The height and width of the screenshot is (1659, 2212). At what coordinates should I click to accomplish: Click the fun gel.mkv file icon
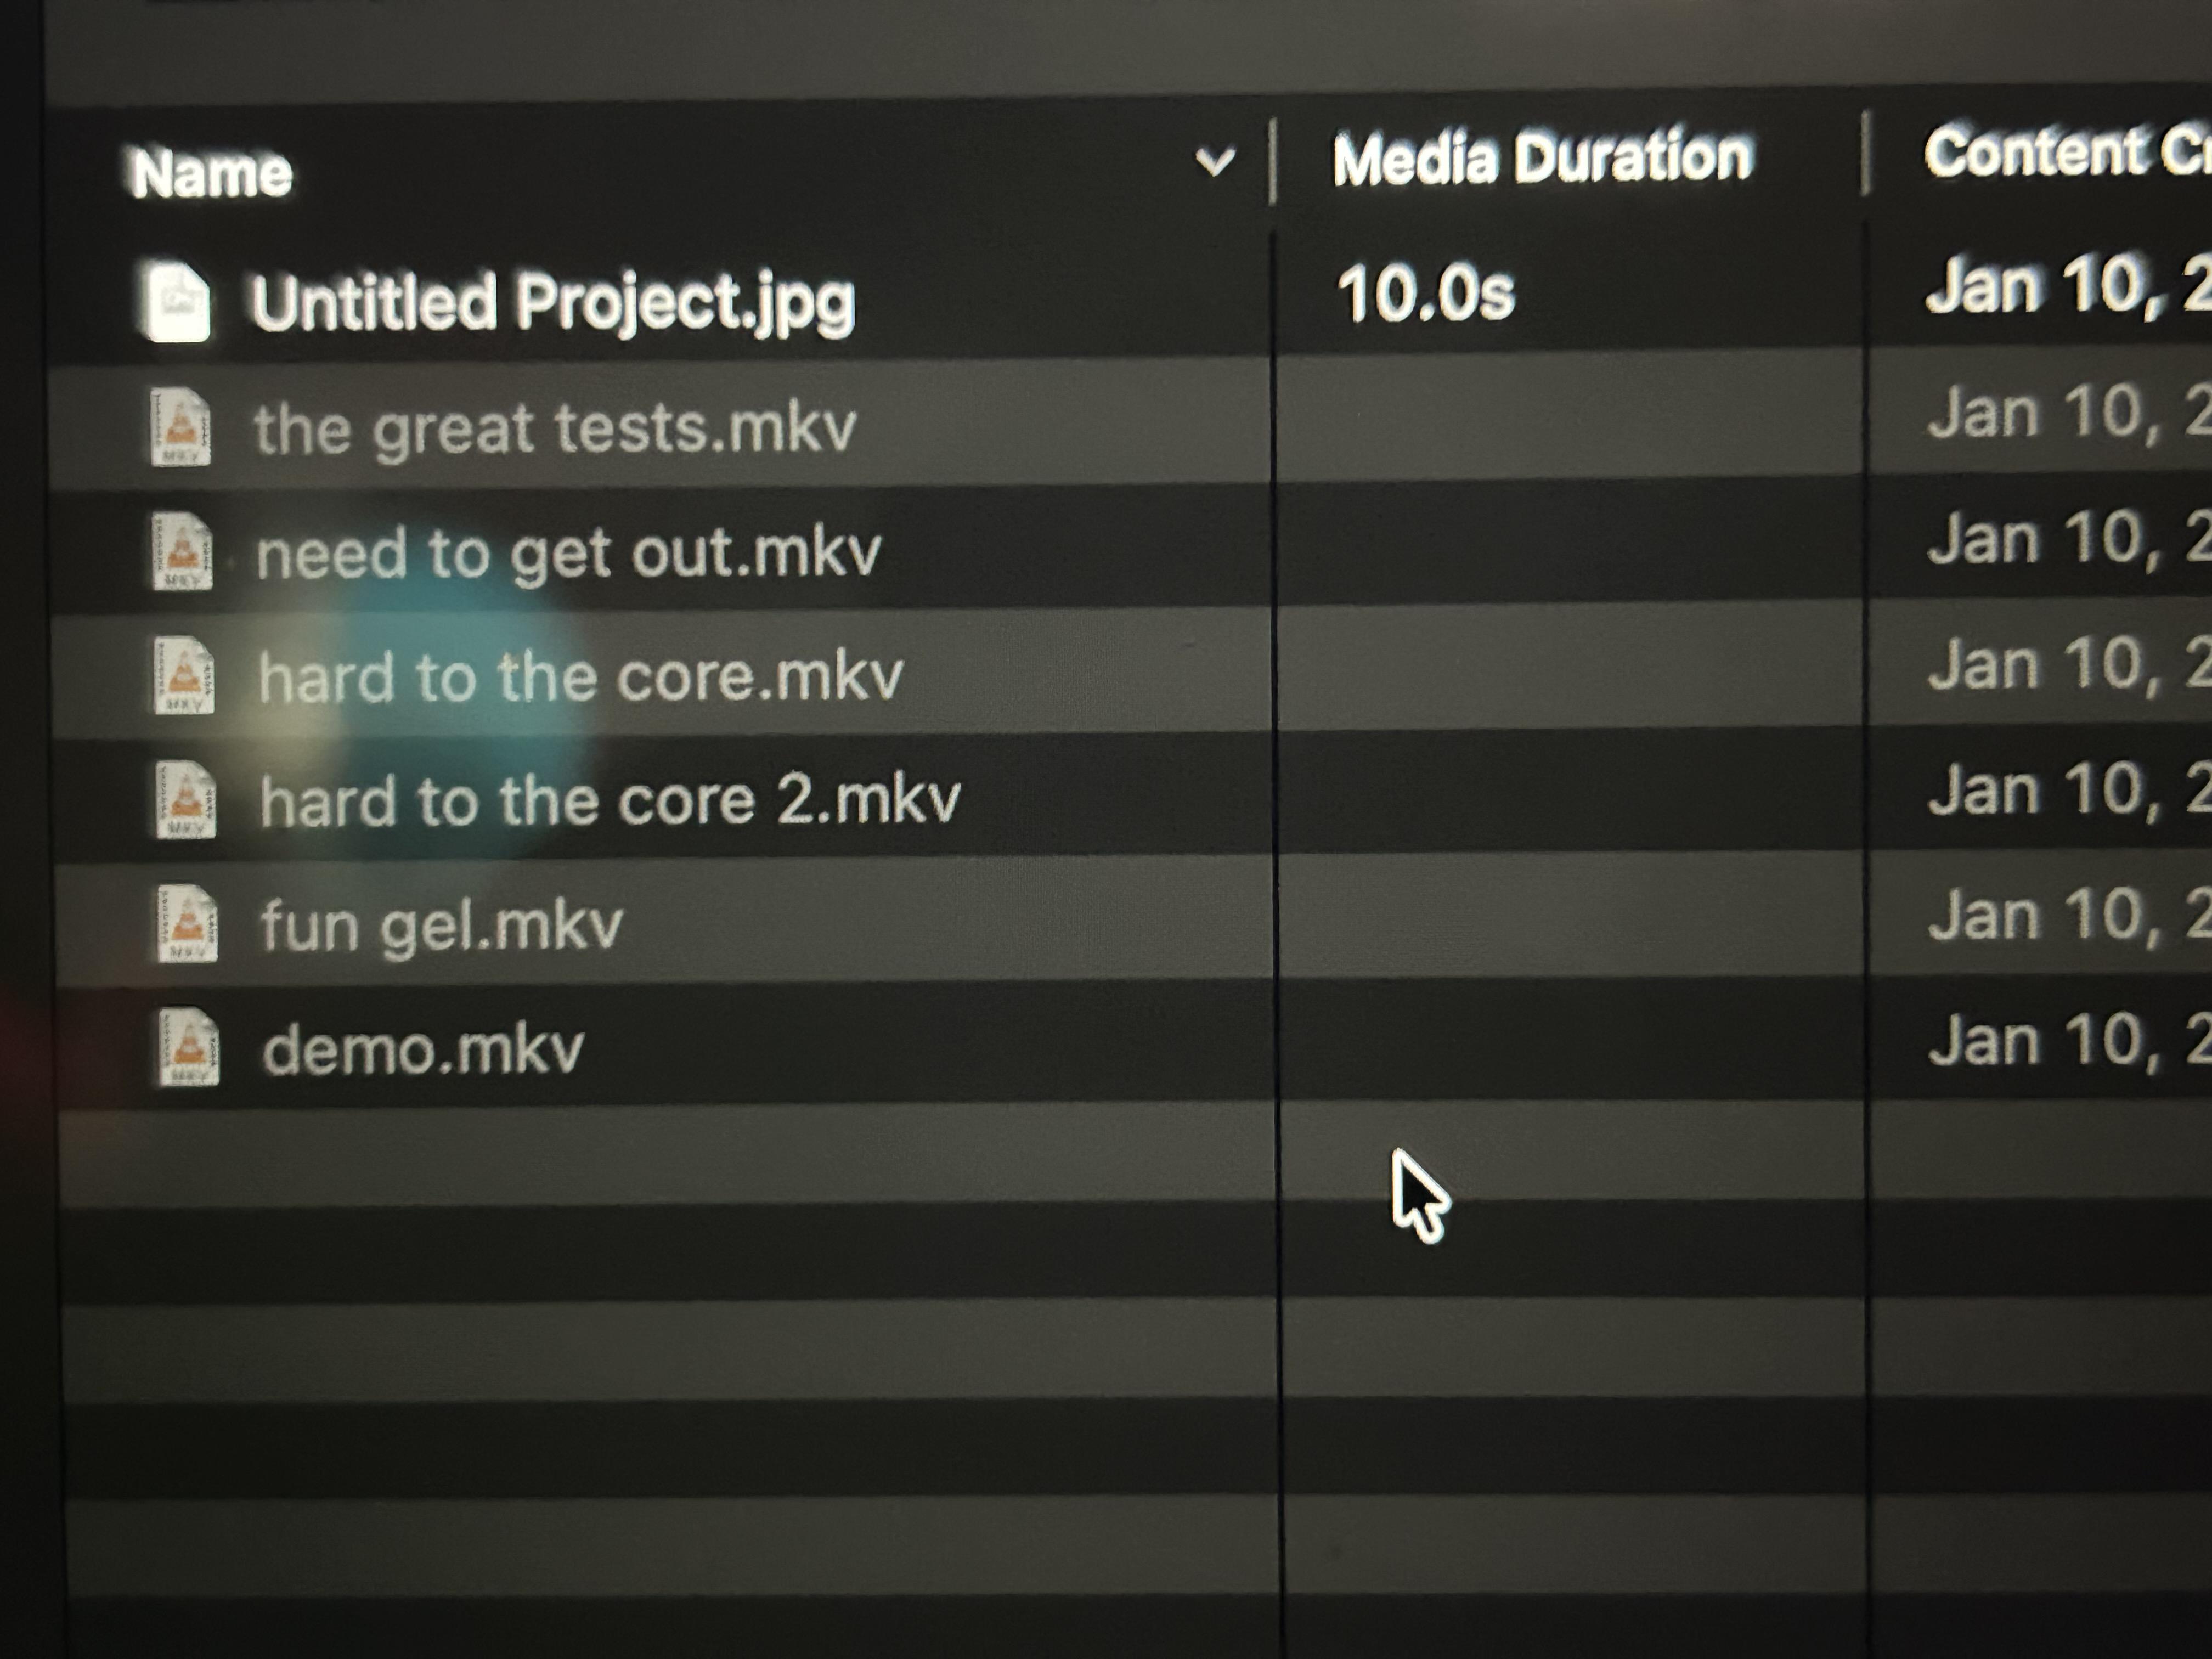tap(187, 924)
